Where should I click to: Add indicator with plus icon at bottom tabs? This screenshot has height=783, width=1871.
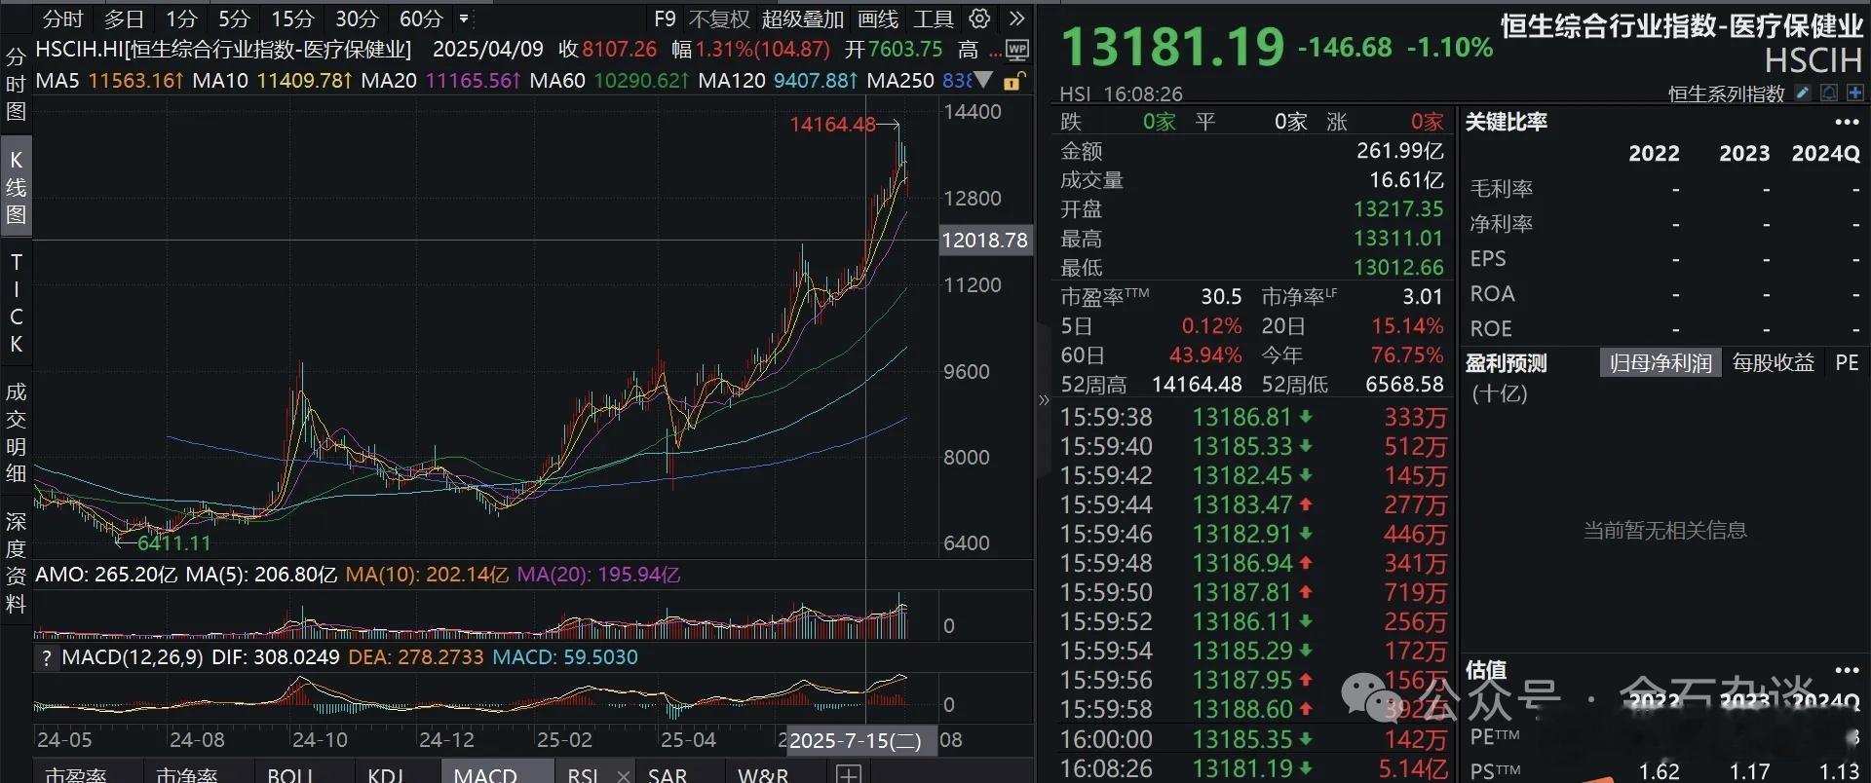849,773
